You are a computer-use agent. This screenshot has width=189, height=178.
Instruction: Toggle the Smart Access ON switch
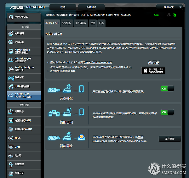(168, 112)
